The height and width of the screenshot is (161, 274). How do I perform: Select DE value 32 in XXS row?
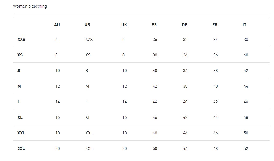(x=185, y=40)
